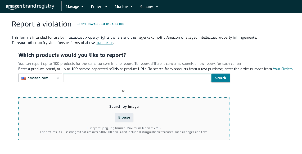Expand the Support dropdown menu

[x=147, y=7]
